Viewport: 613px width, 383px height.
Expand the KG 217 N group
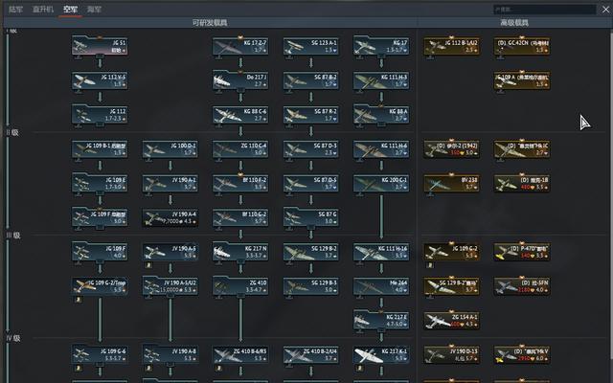pos(240,252)
